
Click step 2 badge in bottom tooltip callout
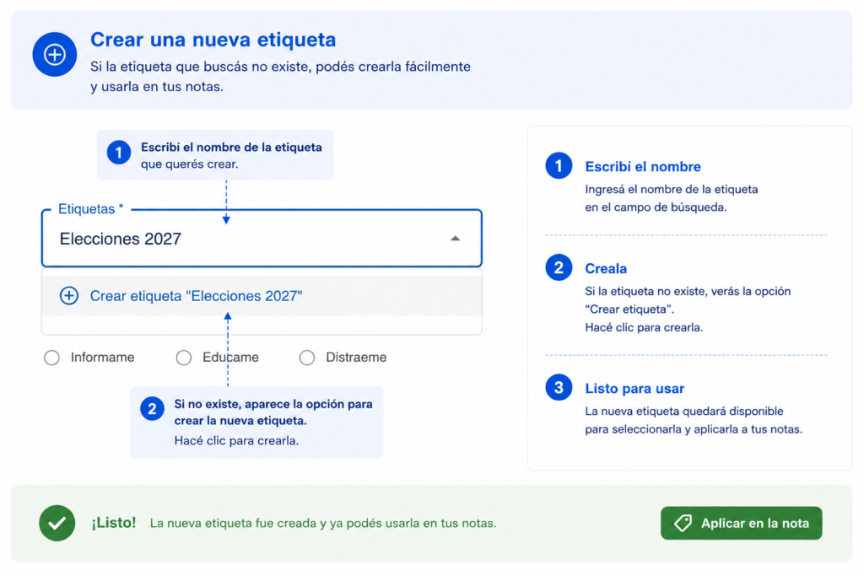[152, 409]
